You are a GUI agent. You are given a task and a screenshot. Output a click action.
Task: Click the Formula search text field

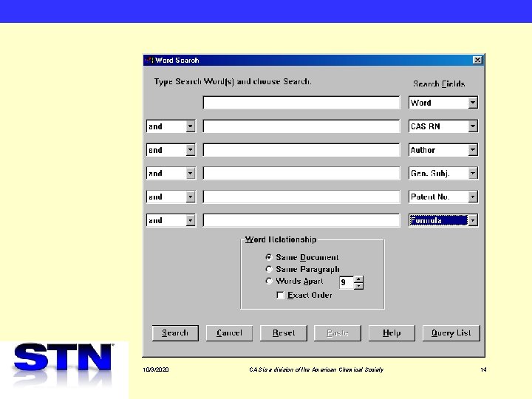[301, 220]
